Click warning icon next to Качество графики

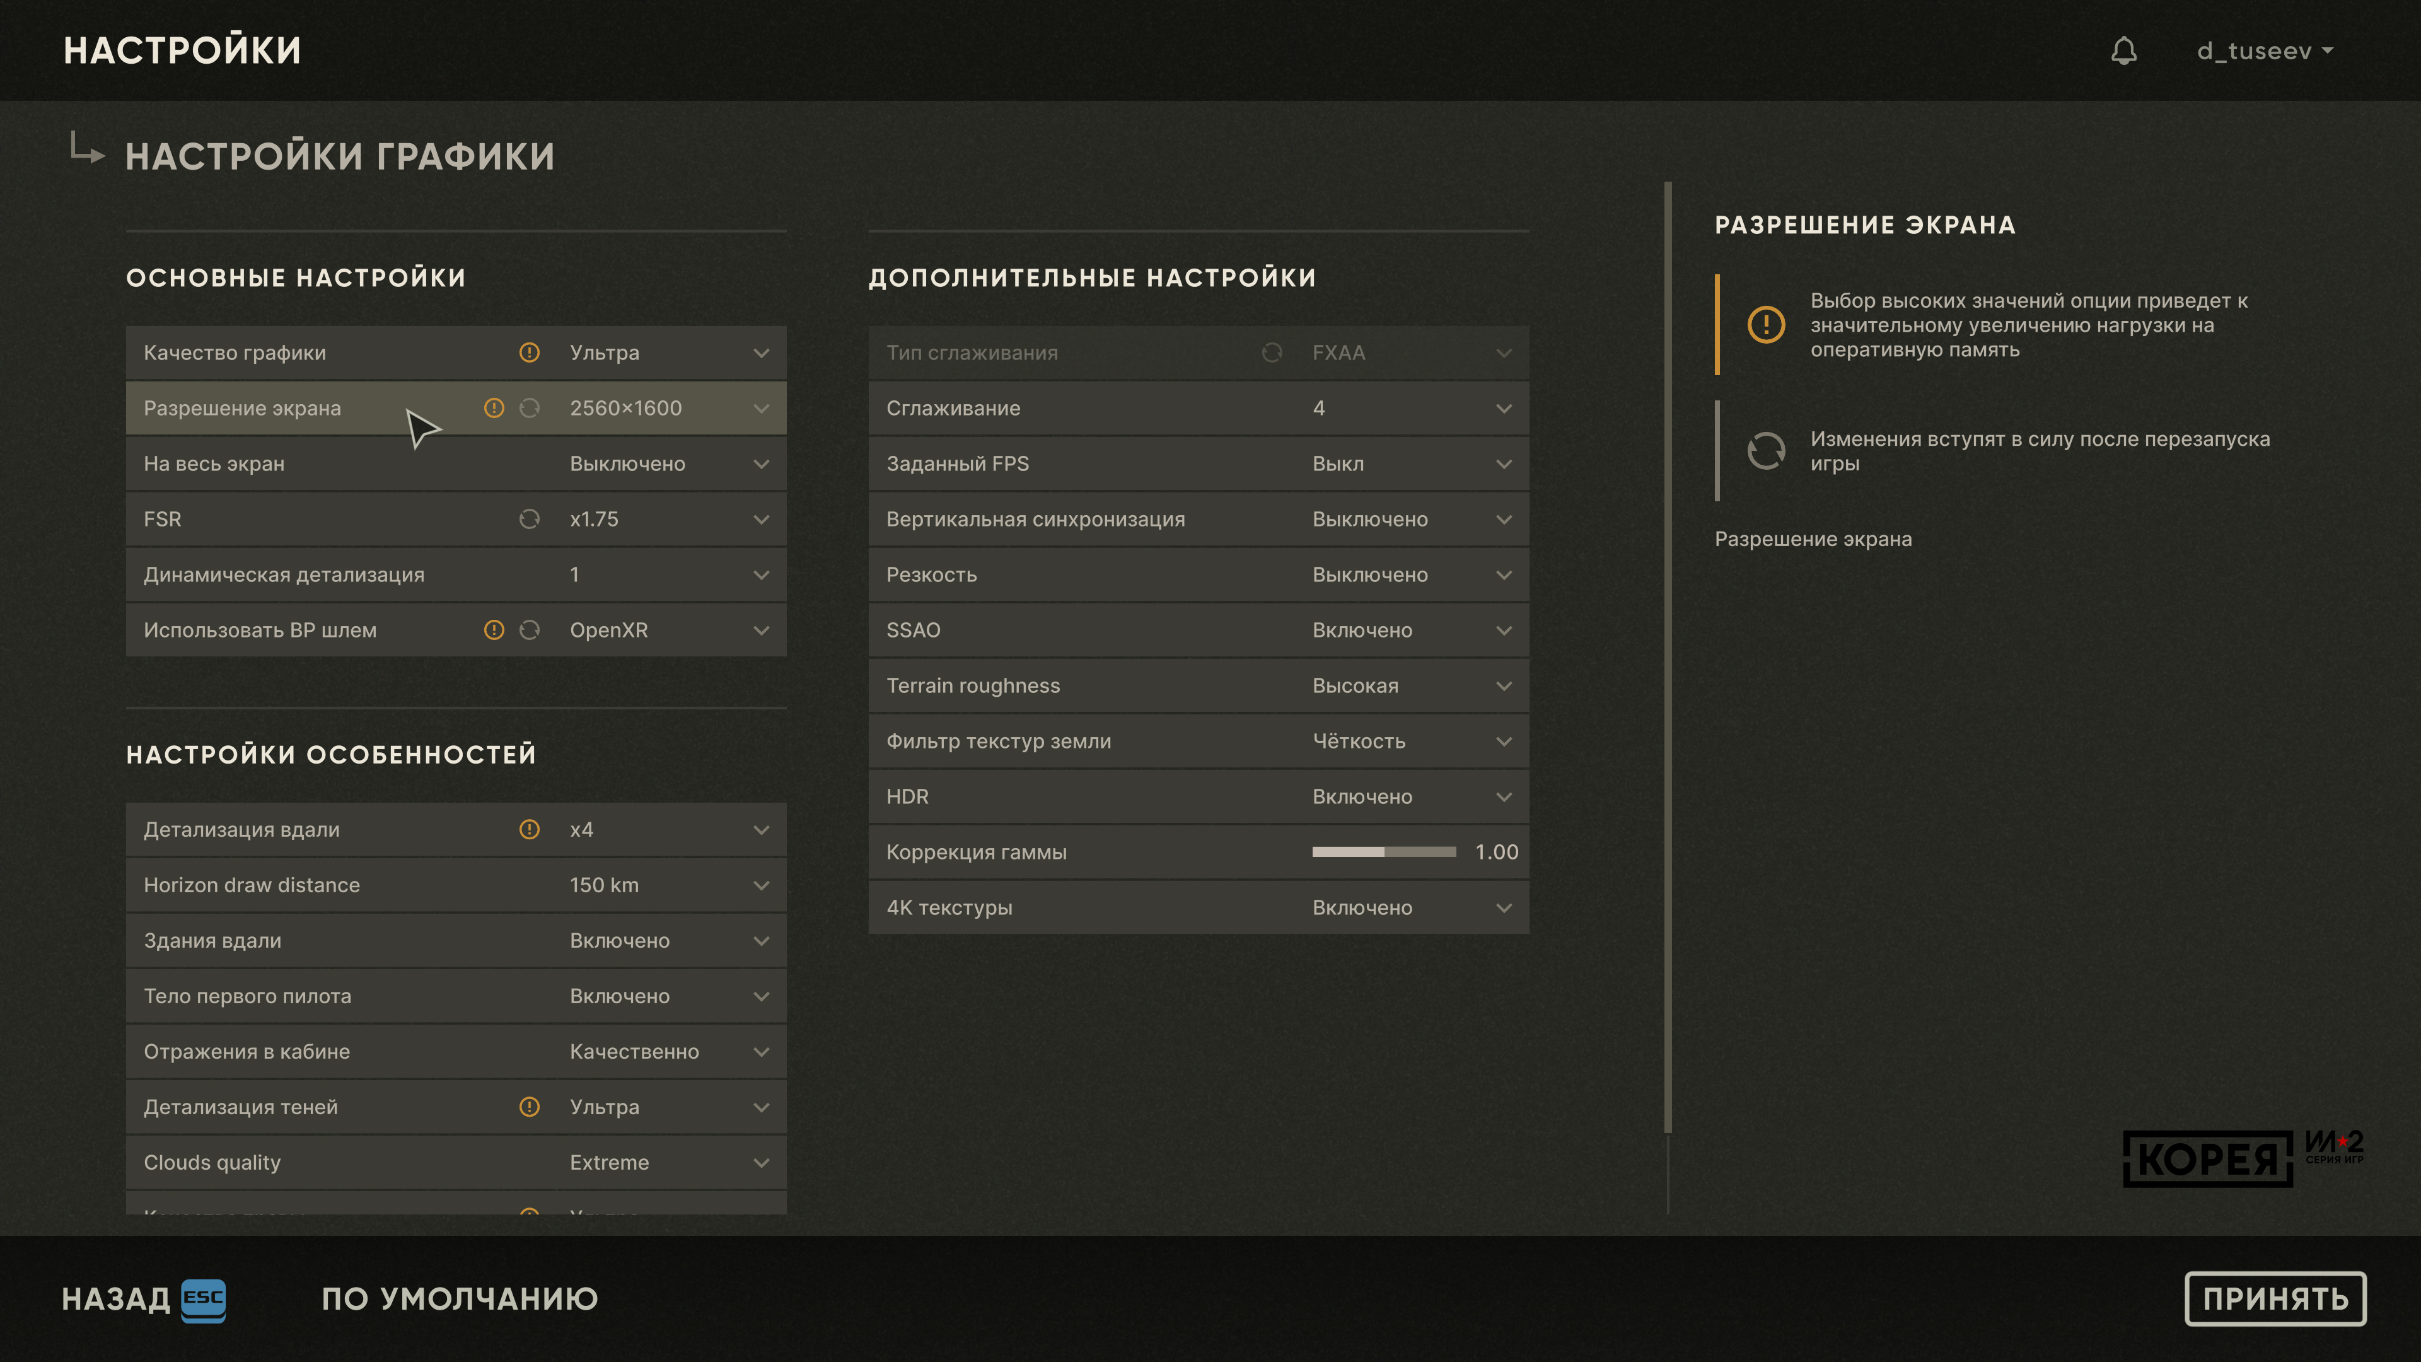pyautogui.click(x=529, y=352)
